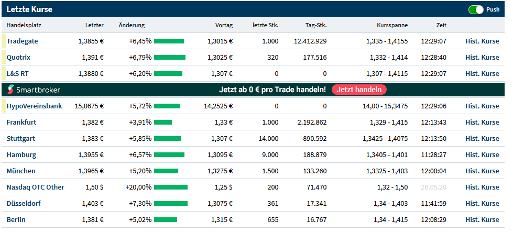Click the München exchange link
The width and height of the screenshot is (513, 233).
point(21,171)
